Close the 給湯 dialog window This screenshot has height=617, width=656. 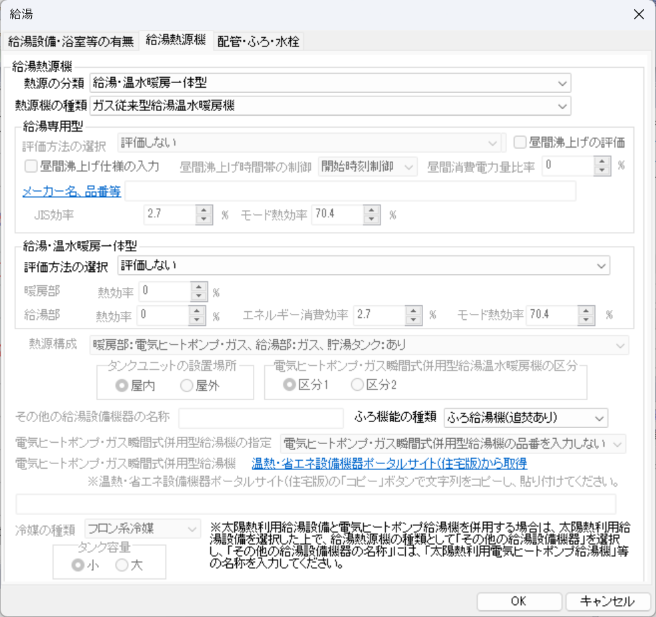click(x=639, y=15)
